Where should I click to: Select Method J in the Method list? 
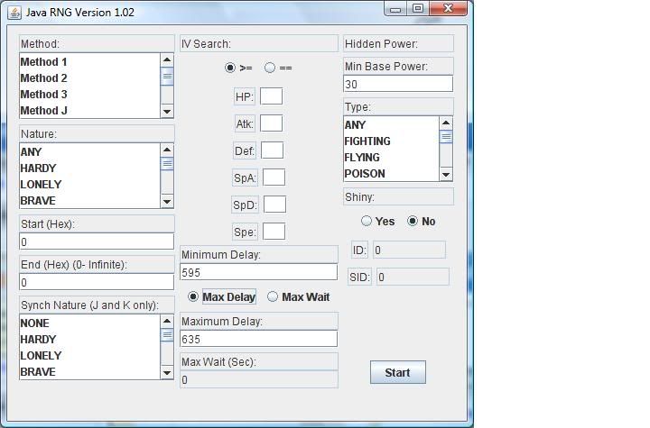(x=44, y=111)
